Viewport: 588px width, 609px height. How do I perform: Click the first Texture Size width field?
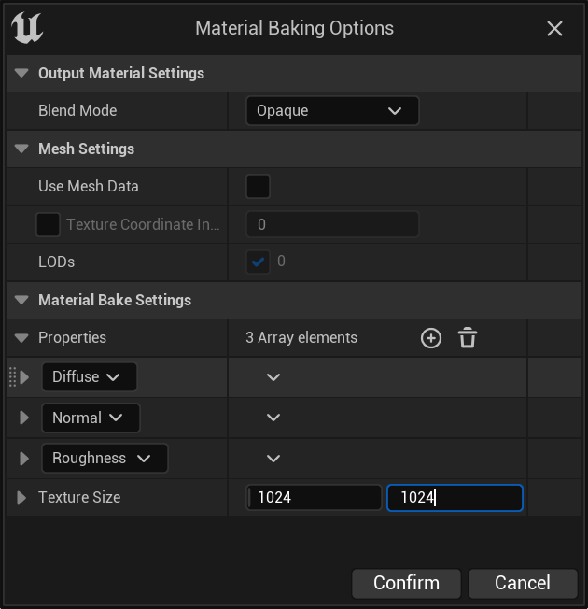tap(315, 498)
